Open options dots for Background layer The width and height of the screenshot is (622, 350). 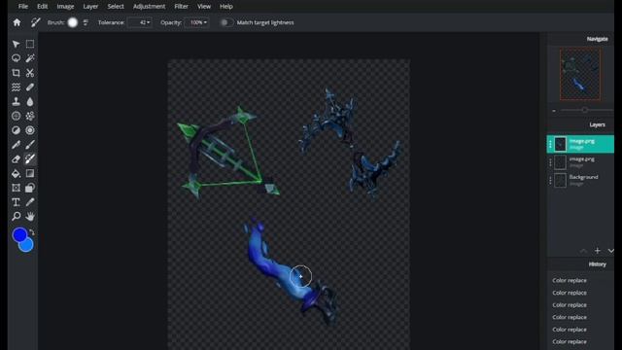550,181
